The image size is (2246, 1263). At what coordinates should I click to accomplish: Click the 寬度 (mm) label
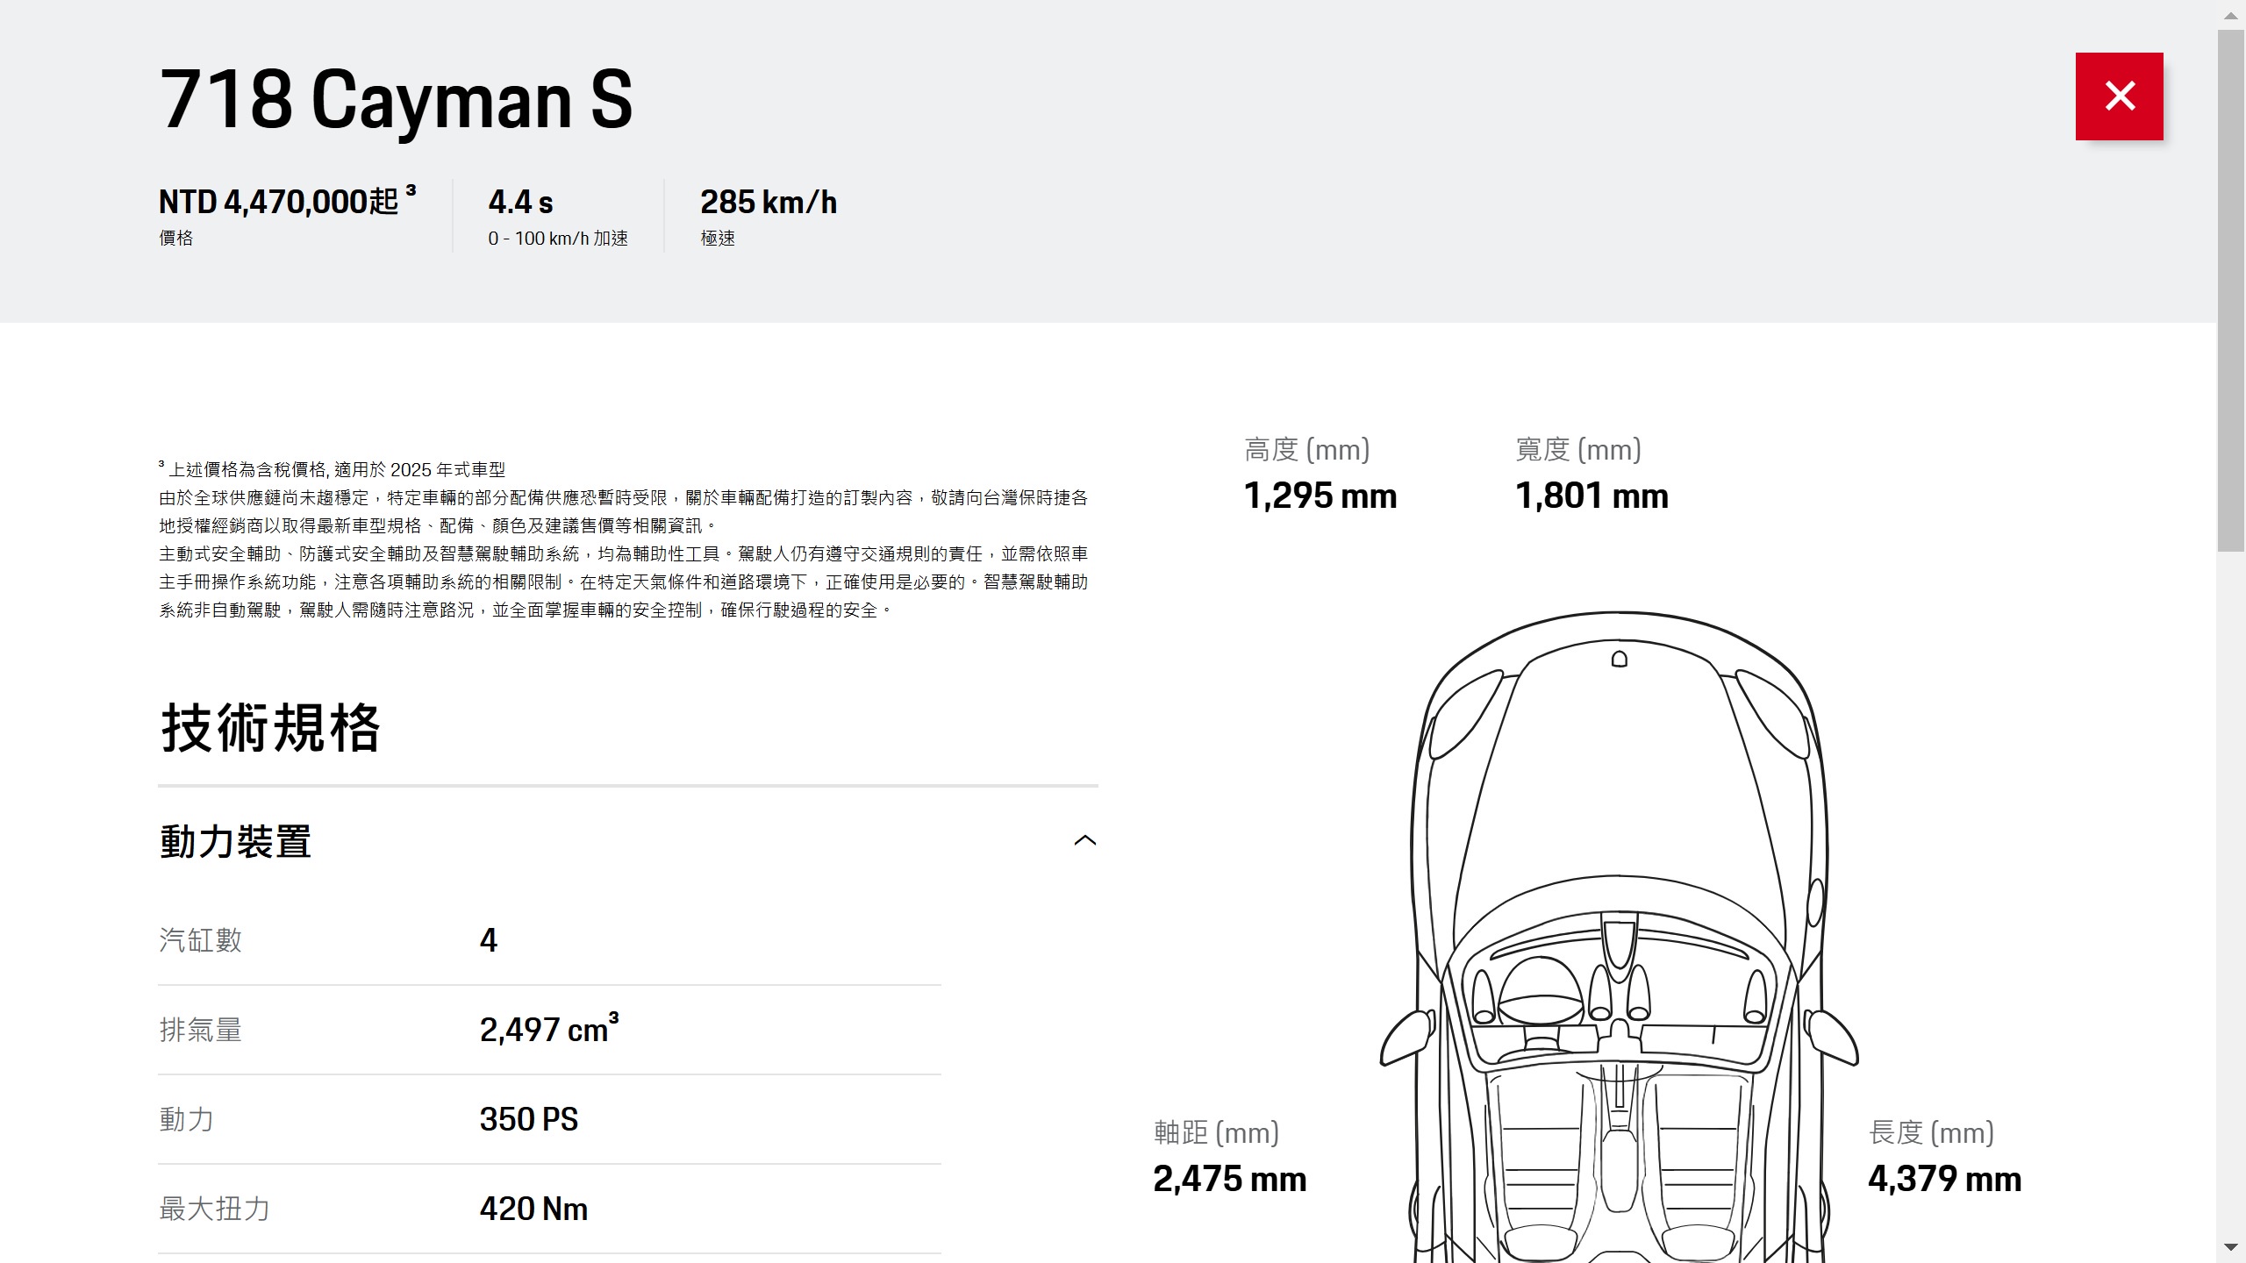tap(1578, 449)
